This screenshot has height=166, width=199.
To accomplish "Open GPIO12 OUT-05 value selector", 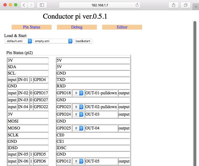I will coord(78,161).
